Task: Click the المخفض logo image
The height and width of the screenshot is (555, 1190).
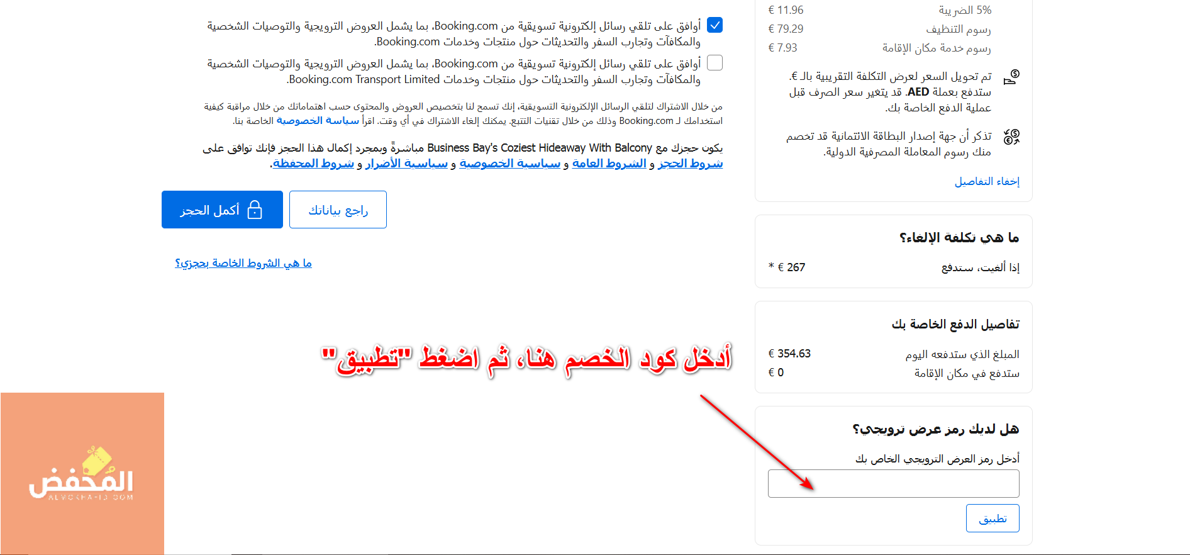Action: coord(82,474)
